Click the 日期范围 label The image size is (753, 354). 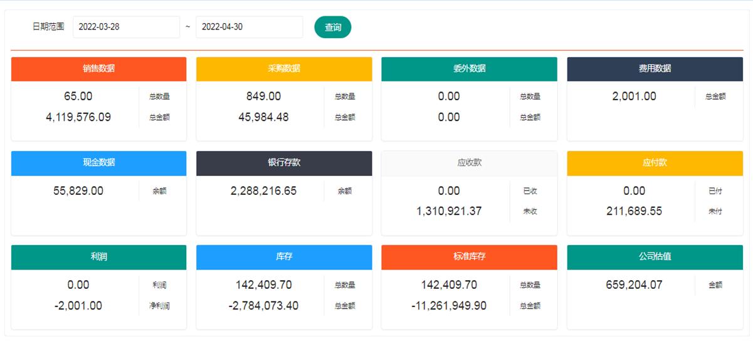48,27
